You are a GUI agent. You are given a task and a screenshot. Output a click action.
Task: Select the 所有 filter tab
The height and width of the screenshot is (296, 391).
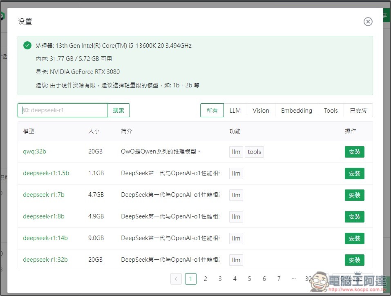212,110
